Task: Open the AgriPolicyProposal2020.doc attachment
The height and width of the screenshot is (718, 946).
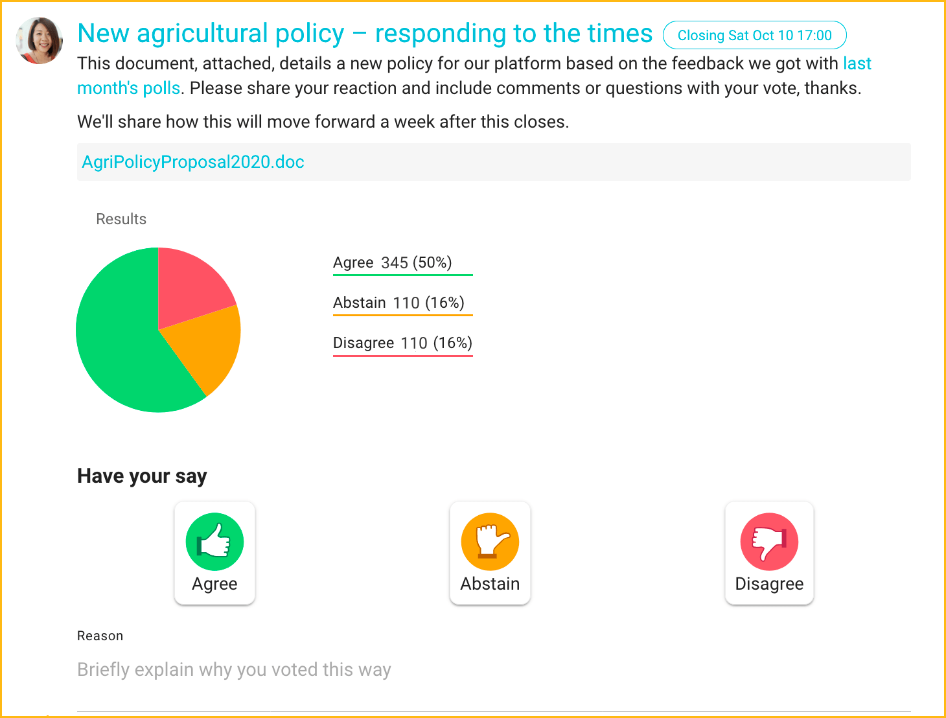Action: pyautogui.click(x=193, y=162)
